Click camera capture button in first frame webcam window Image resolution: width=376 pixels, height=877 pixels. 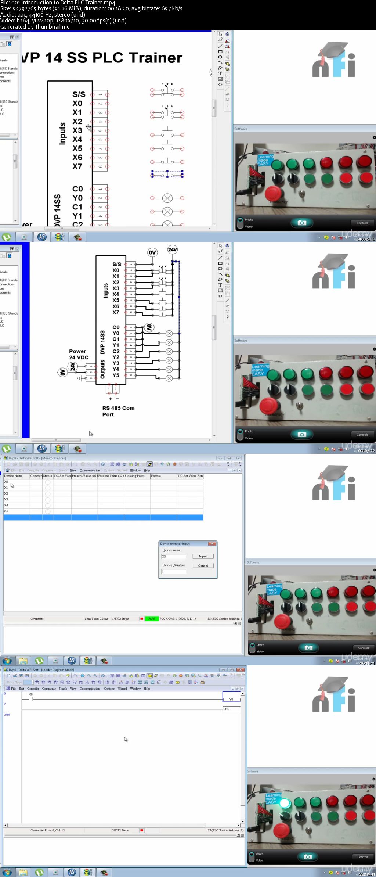pyautogui.click(x=302, y=223)
